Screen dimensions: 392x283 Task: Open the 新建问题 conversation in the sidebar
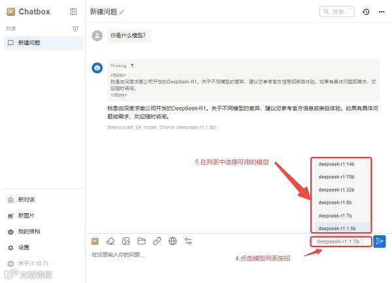click(43, 42)
